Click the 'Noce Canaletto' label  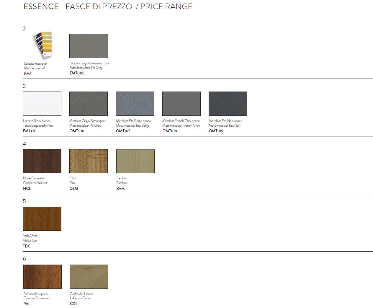pyautogui.click(x=34, y=178)
